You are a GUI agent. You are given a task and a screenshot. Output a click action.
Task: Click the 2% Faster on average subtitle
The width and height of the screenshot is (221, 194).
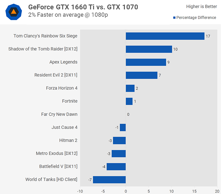68,15
